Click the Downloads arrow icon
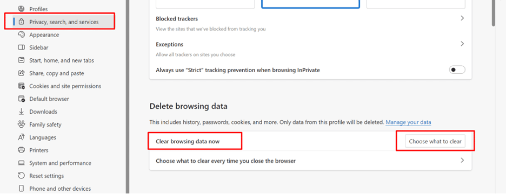The height and width of the screenshot is (194, 506). point(21,112)
